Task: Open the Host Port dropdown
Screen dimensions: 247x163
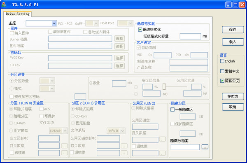Action: click(x=130, y=23)
